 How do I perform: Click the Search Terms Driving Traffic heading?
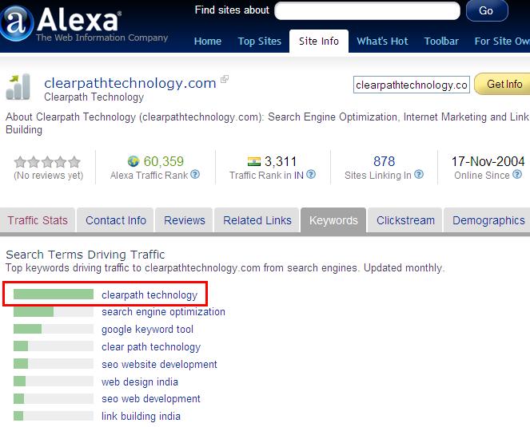click(x=86, y=255)
